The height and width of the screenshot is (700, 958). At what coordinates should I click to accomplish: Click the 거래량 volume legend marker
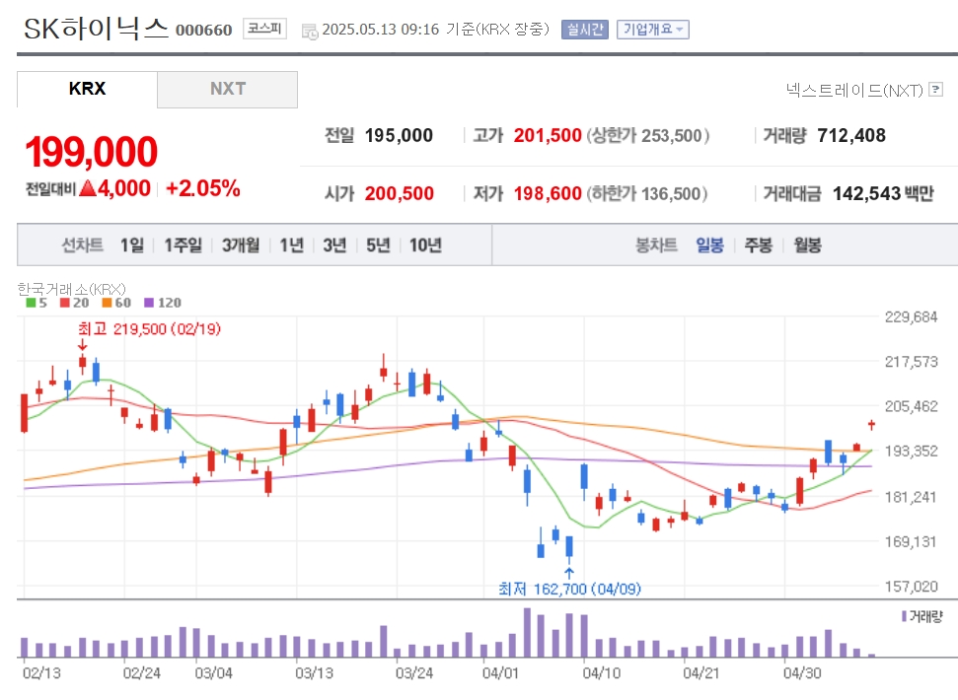point(921,616)
